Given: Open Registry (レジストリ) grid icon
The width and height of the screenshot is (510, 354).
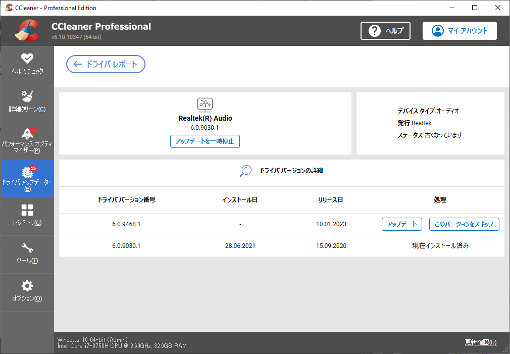Looking at the screenshot, I should click(x=27, y=210).
